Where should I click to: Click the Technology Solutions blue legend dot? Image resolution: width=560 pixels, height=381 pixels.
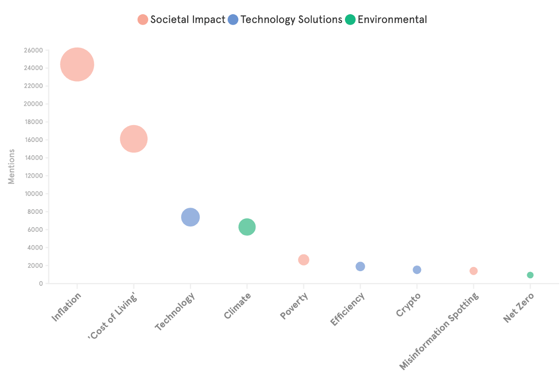(233, 20)
